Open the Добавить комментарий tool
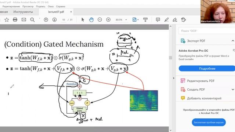The width and height of the screenshot is (235, 132). (x=204, y=98)
